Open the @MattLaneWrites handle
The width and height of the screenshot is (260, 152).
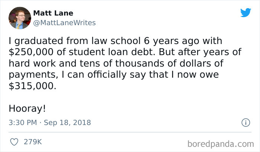click(65, 23)
